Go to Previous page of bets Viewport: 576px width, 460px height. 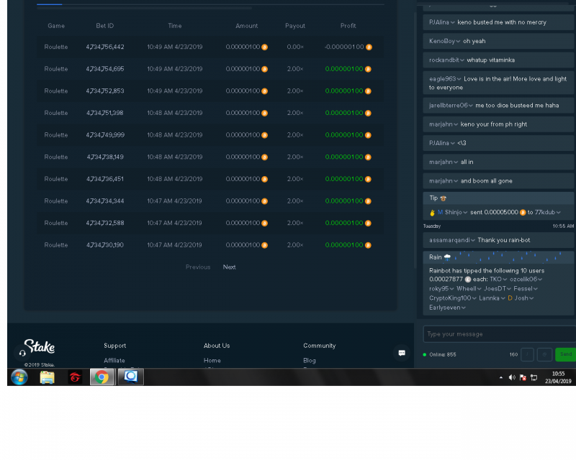click(x=198, y=267)
